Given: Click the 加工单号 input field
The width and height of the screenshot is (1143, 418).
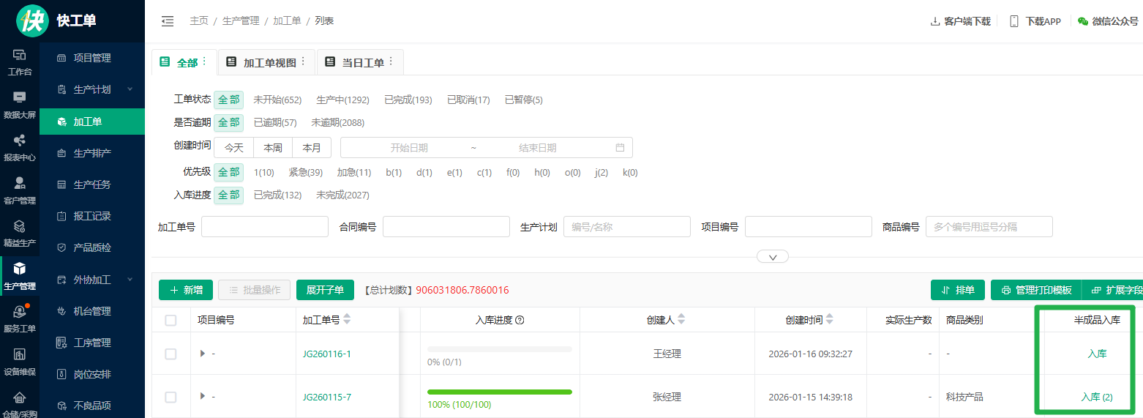Looking at the screenshot, I should [x=265, y=227].
